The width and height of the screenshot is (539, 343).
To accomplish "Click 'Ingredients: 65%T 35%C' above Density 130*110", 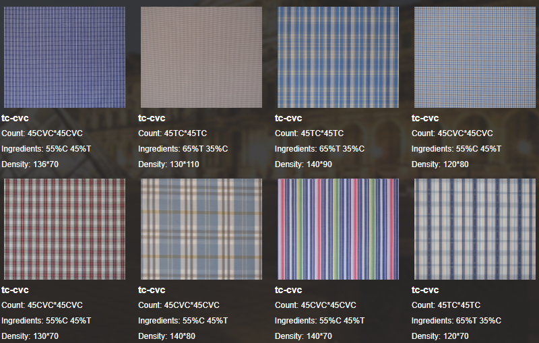I will (183, 149).
